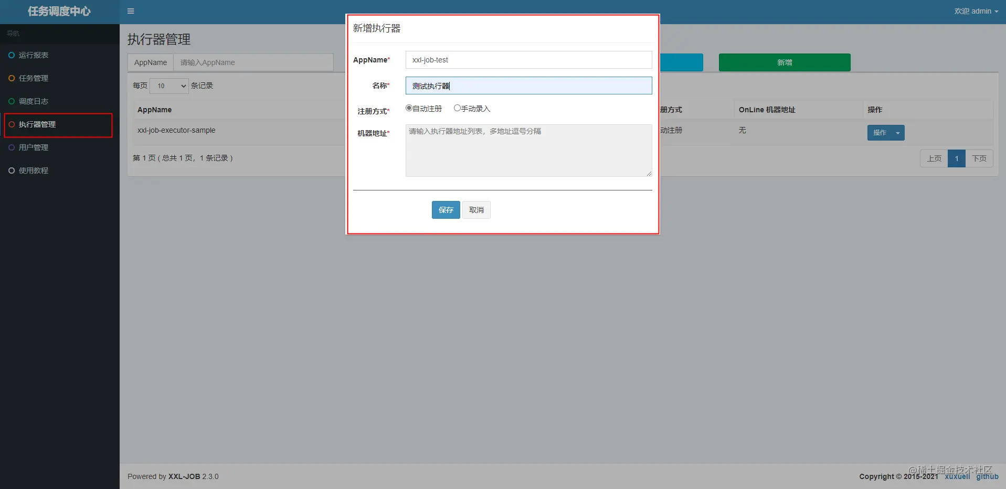The image size is (1006, 489).
Task: Open 调度日志 menu item
Action: (60, 101)
